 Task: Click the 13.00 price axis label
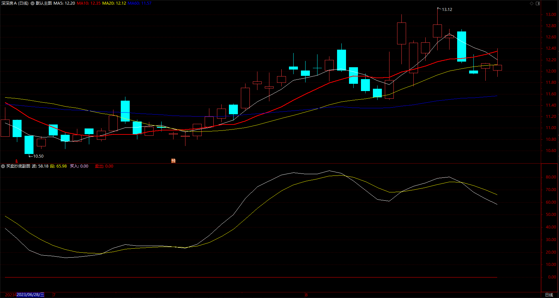(x=551, y=15)
